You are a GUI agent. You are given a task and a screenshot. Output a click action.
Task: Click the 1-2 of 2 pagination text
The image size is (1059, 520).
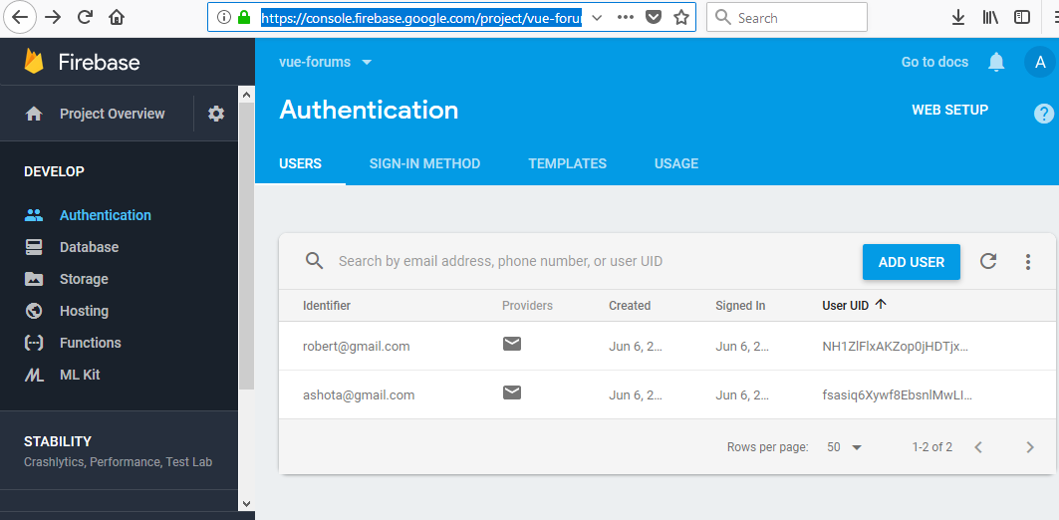coord(932,447)
